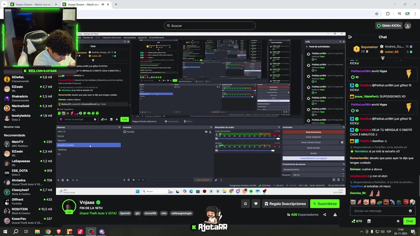Open the channel points shop icon

click(369, 221)
